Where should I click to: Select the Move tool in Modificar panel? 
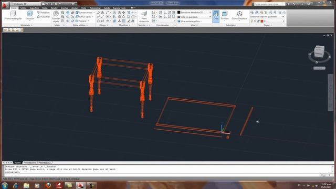(124, 13)
